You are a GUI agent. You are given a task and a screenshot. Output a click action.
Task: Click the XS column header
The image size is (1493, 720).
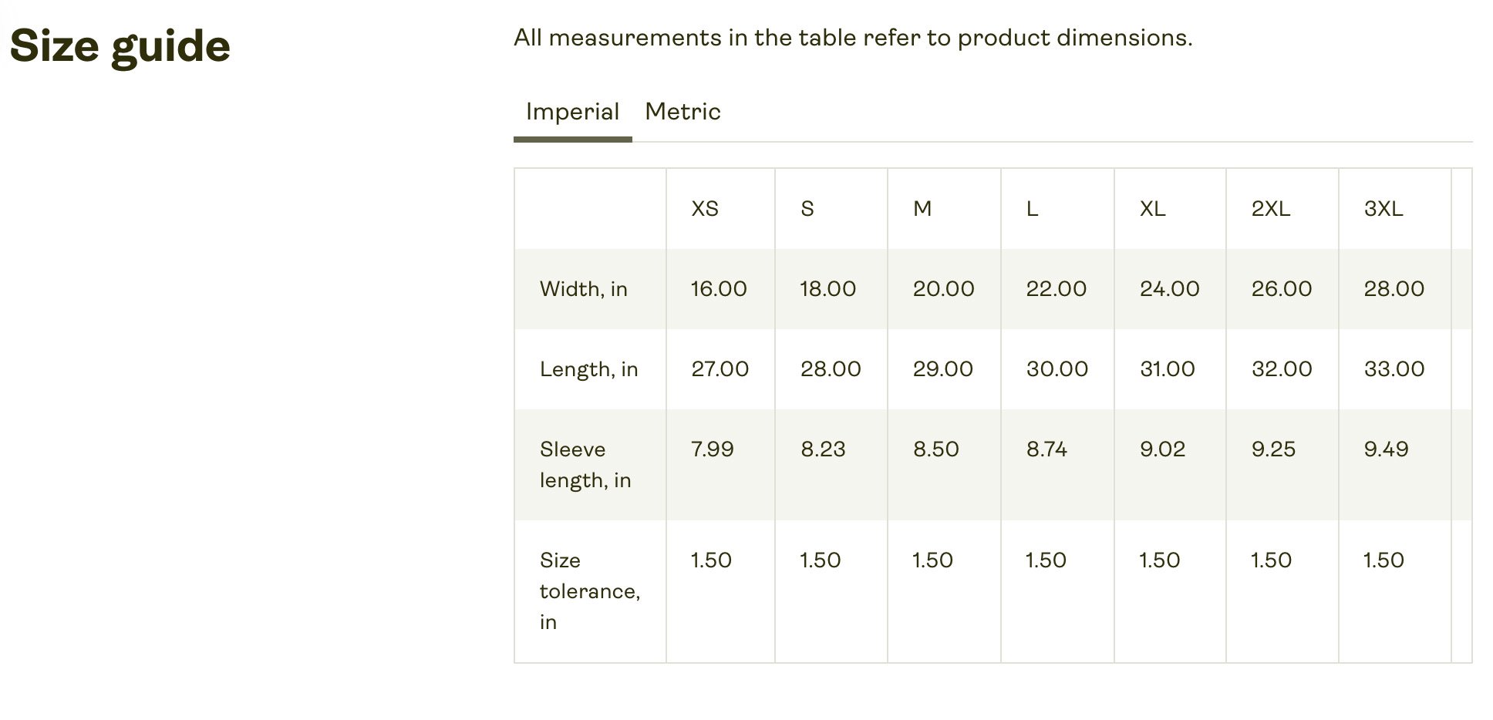(x=704, y=209)
